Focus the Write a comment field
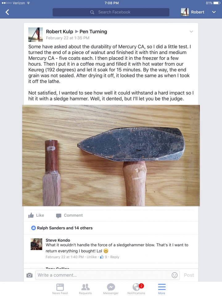 point(107,275)
